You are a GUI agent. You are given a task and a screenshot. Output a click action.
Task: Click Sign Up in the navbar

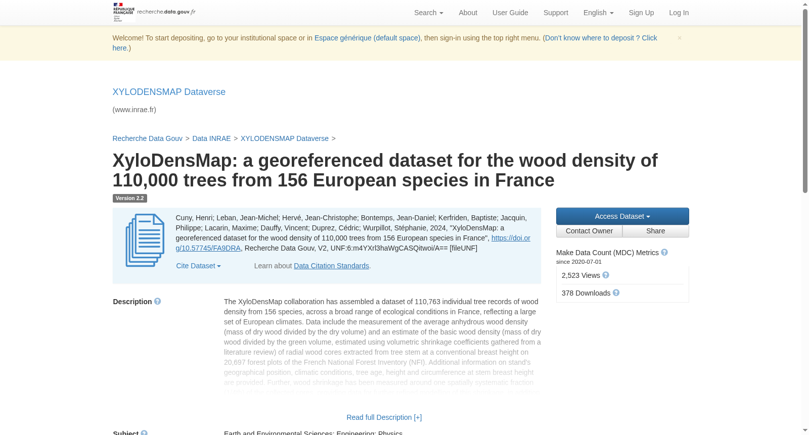[x=641, y=13]
